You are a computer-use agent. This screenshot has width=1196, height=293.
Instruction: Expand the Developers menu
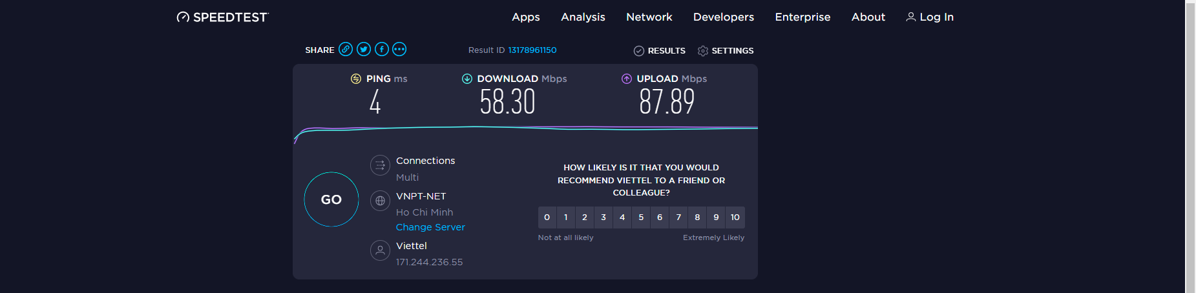(723, 17)
